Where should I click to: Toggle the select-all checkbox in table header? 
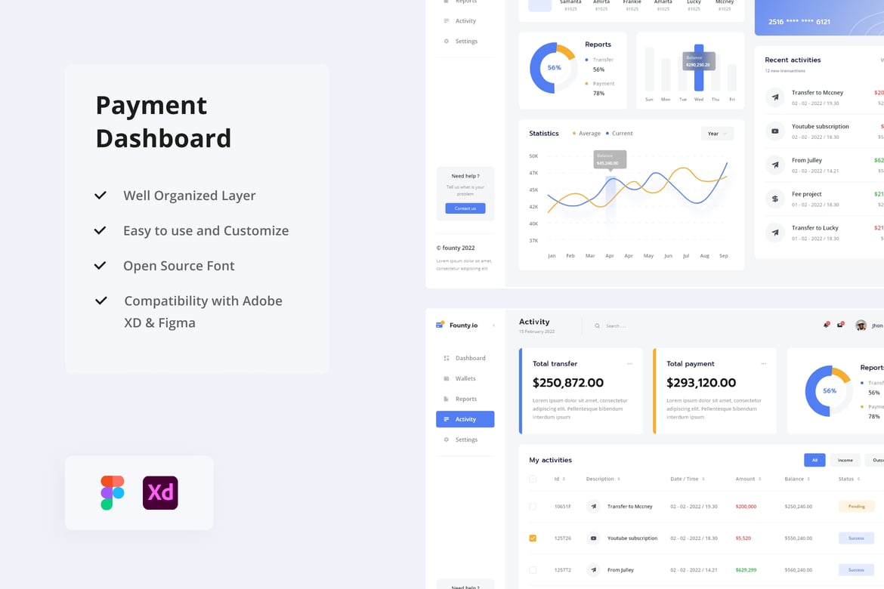point(533,479)
